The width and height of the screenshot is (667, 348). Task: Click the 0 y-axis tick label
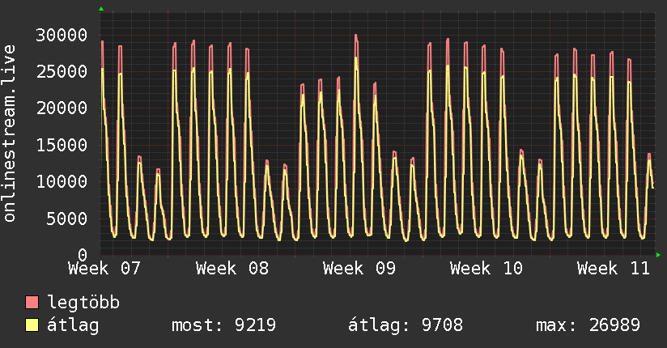[83, 255]
